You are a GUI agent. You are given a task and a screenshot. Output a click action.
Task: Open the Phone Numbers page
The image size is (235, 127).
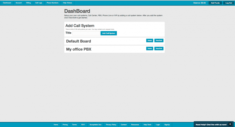coord(52,3)
